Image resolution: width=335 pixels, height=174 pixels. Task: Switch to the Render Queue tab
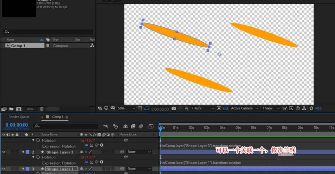[19, 117]
